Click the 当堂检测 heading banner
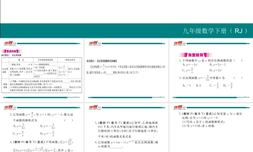 coord(195,55)
